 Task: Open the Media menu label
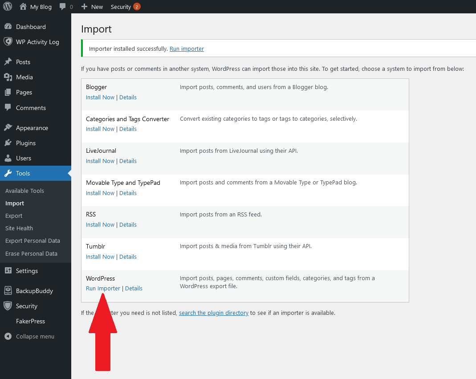(x=24, y=77)
